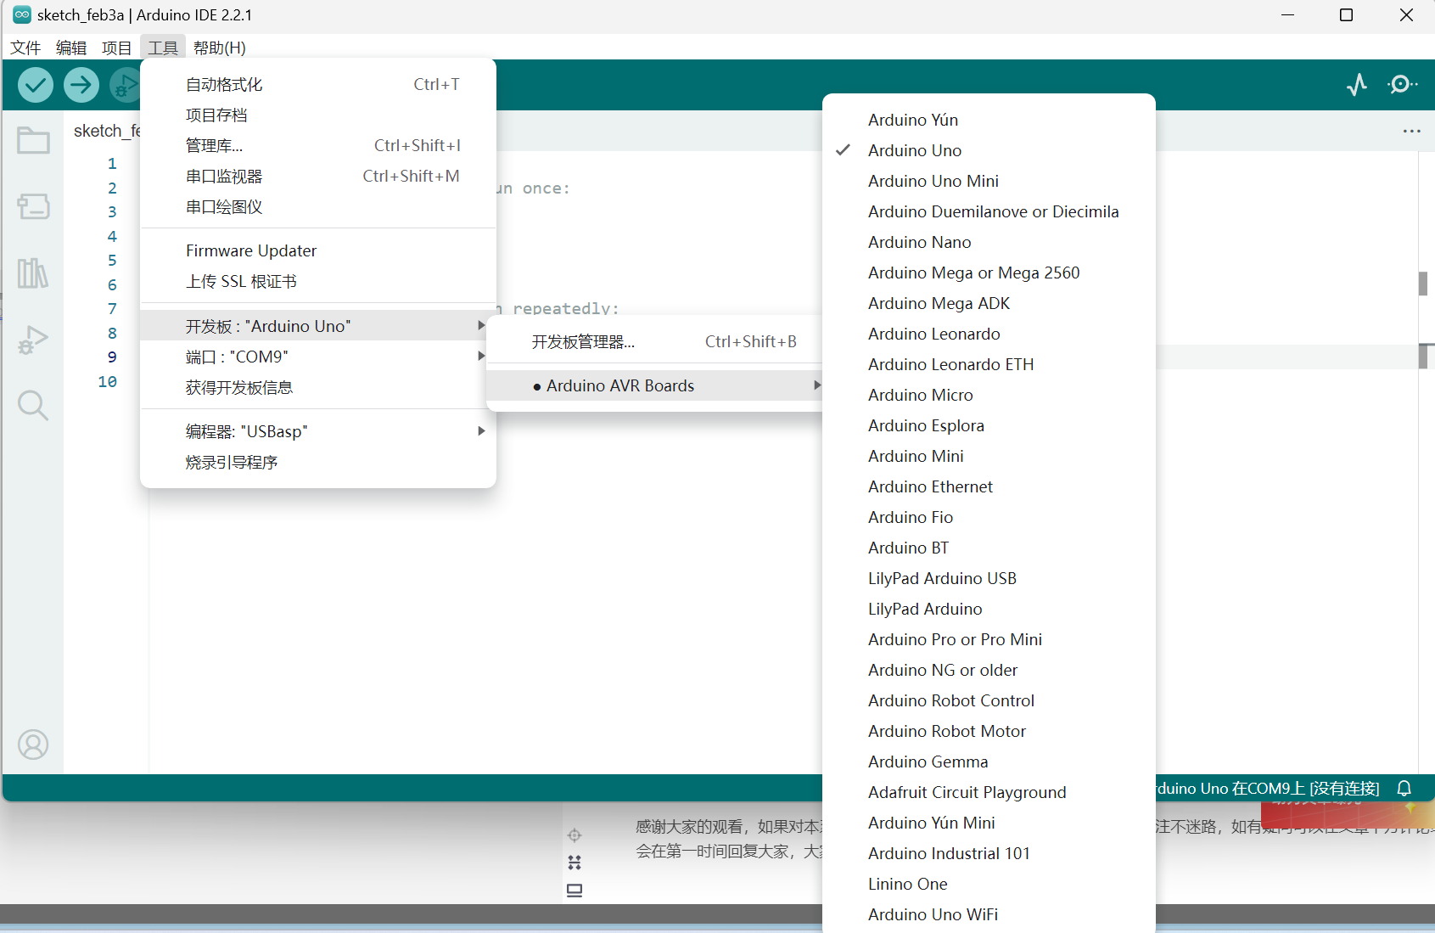Select 串口监视器 menu entry
This screenshot has height=933, width=1435.
pyautogui.click(x=318, y=176)
